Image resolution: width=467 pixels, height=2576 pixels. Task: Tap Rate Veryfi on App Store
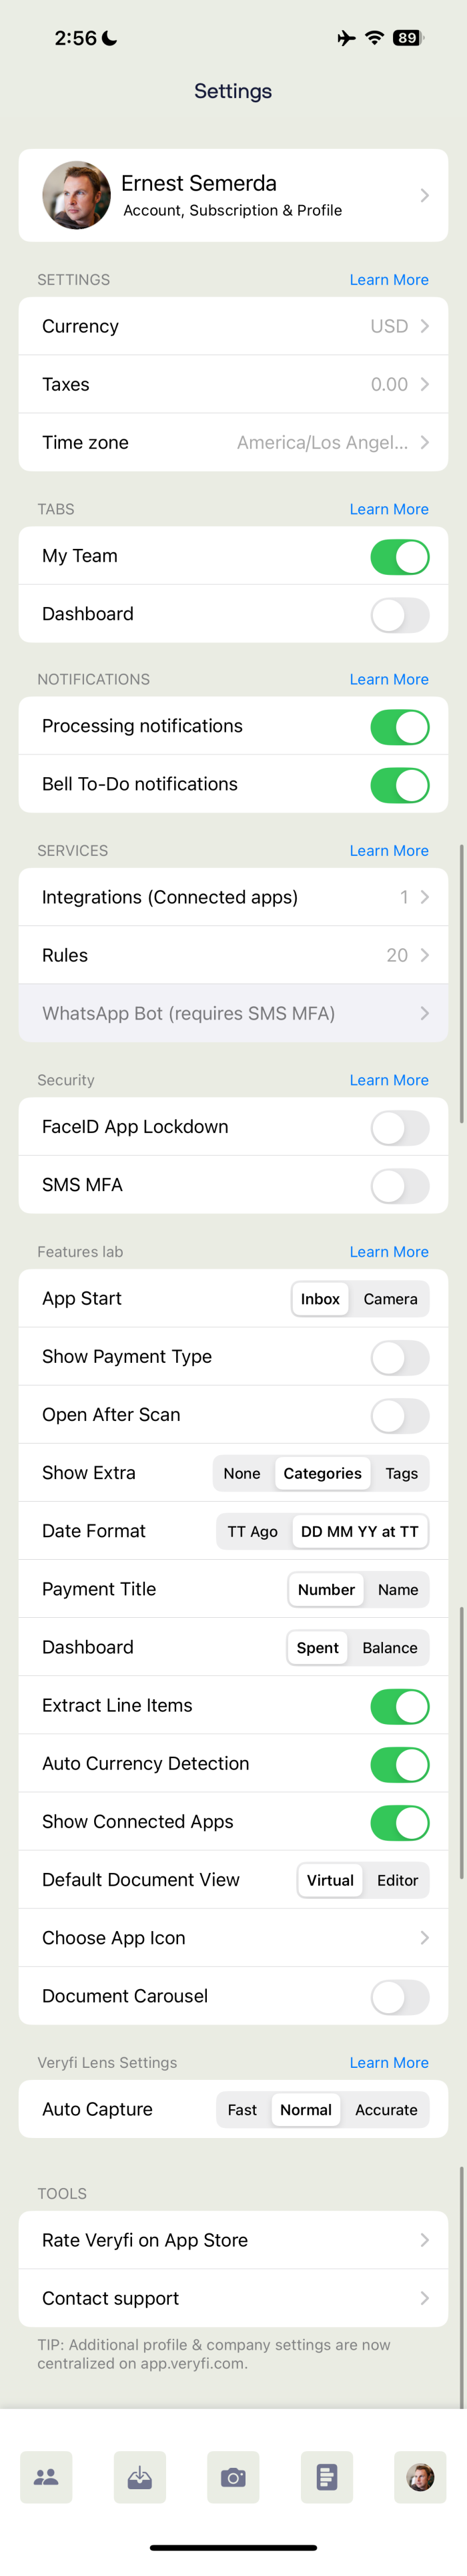[x=233, y=2239]
